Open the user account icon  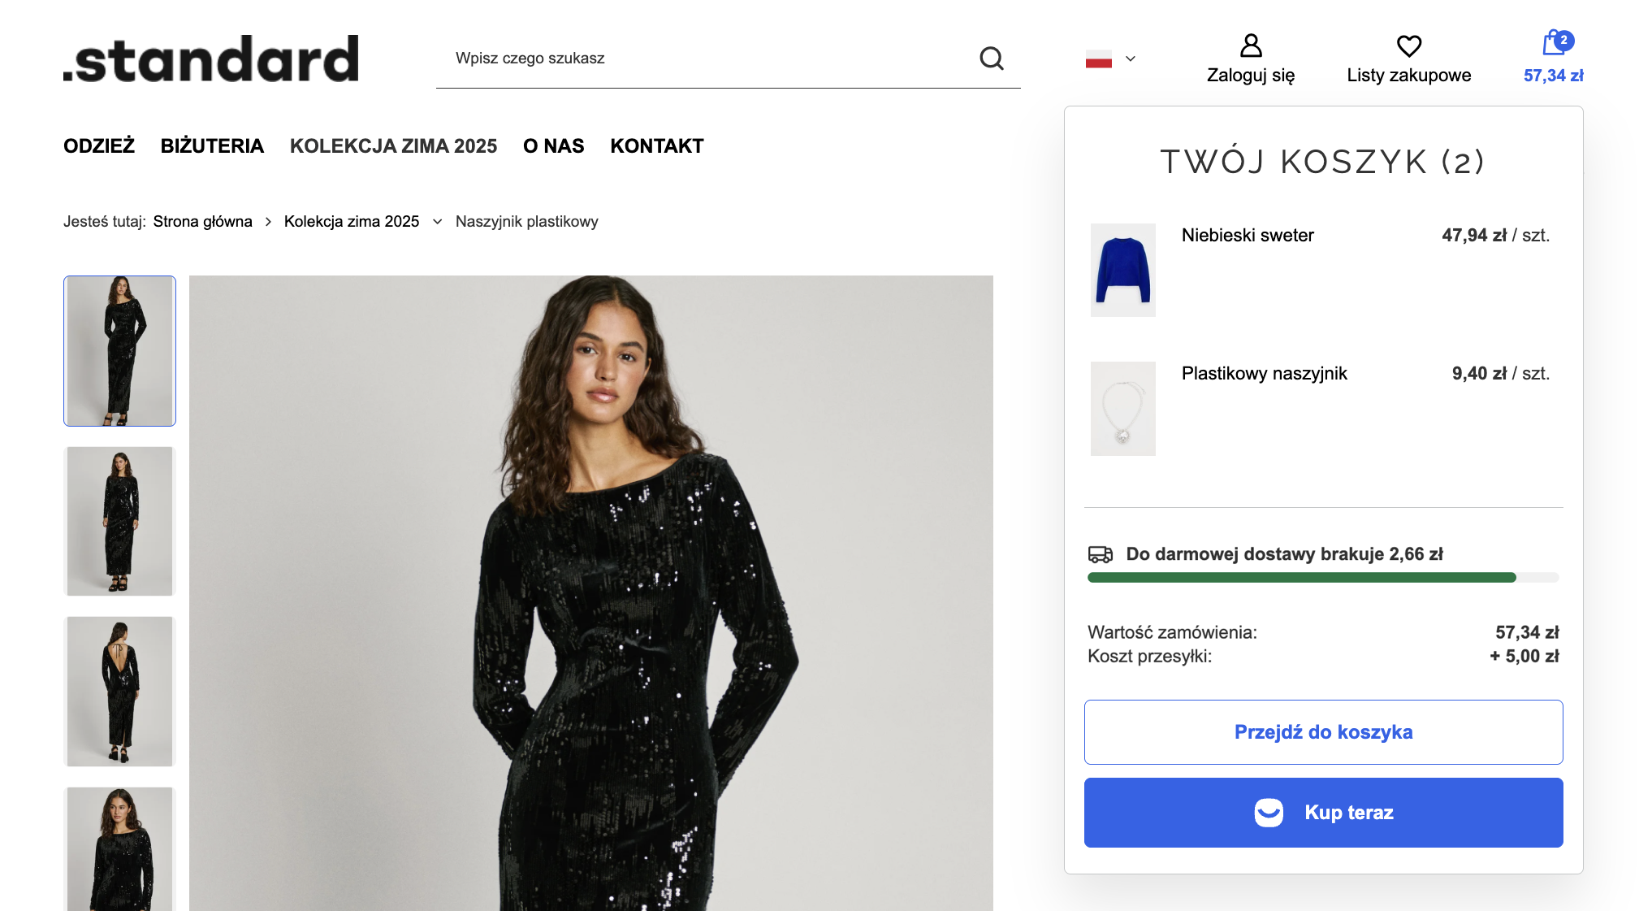(x=1251, y=46)
